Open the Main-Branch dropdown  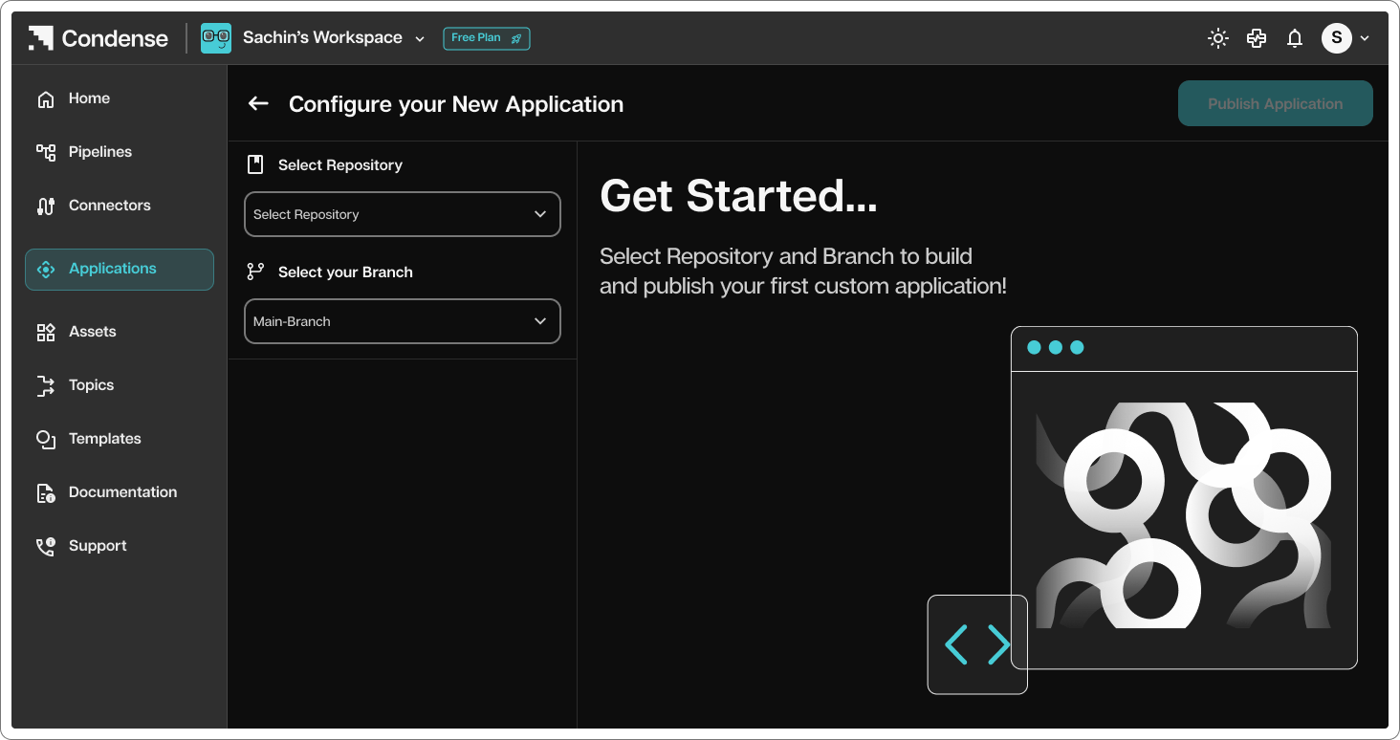(x=403, y=321)
